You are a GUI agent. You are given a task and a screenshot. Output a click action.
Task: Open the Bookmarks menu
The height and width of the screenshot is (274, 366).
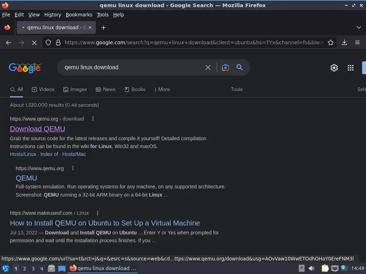(x=79, y=15)
